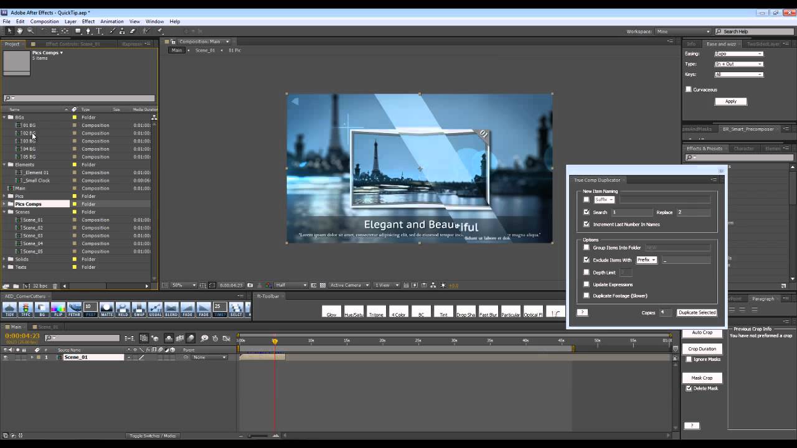The height and width of the screenshot is (448, 797).
Task: Open the comp mini-flowchart in timeline
Action: [129, 338]
